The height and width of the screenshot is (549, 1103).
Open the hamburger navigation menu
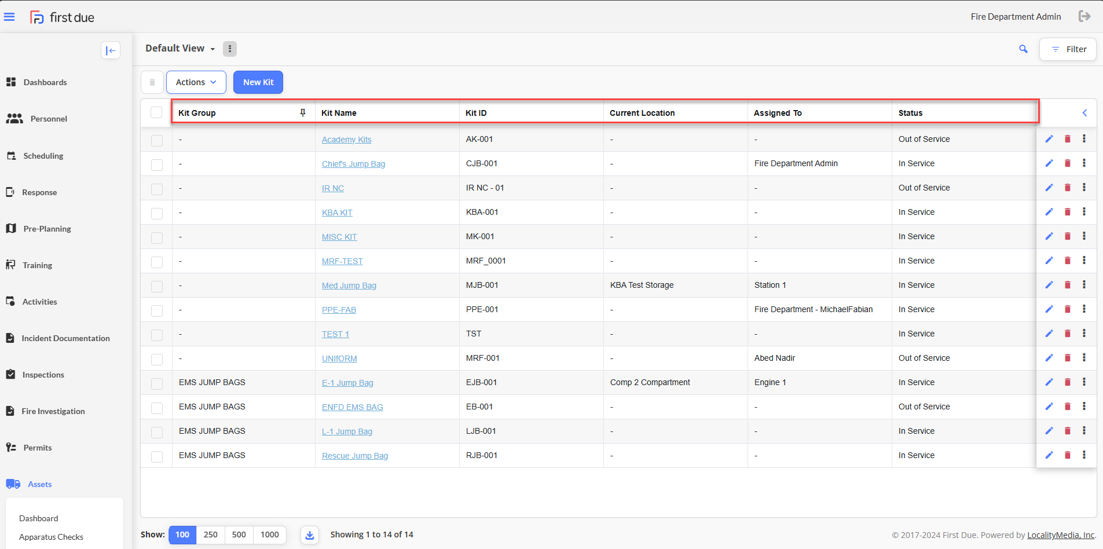click(9, 17)
